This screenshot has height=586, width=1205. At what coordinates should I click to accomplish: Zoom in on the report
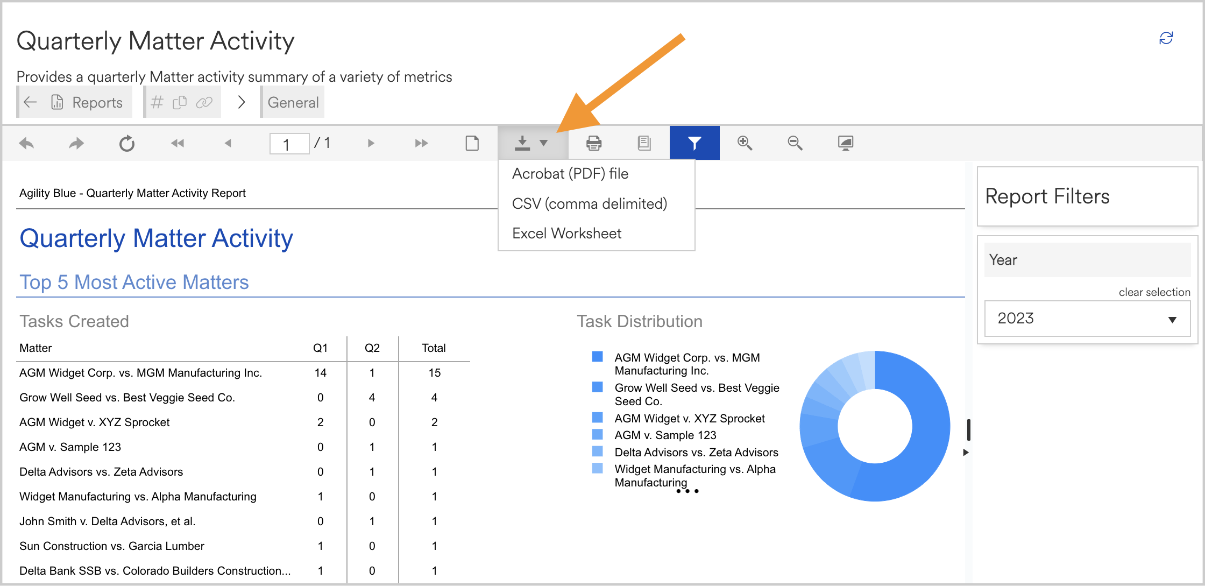click(745, 143)
